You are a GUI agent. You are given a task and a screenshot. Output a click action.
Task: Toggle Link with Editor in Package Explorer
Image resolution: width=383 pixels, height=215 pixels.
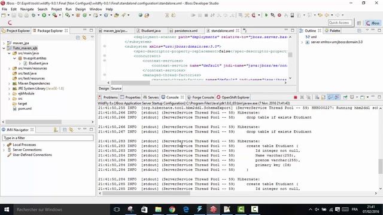tap(84, 38)
